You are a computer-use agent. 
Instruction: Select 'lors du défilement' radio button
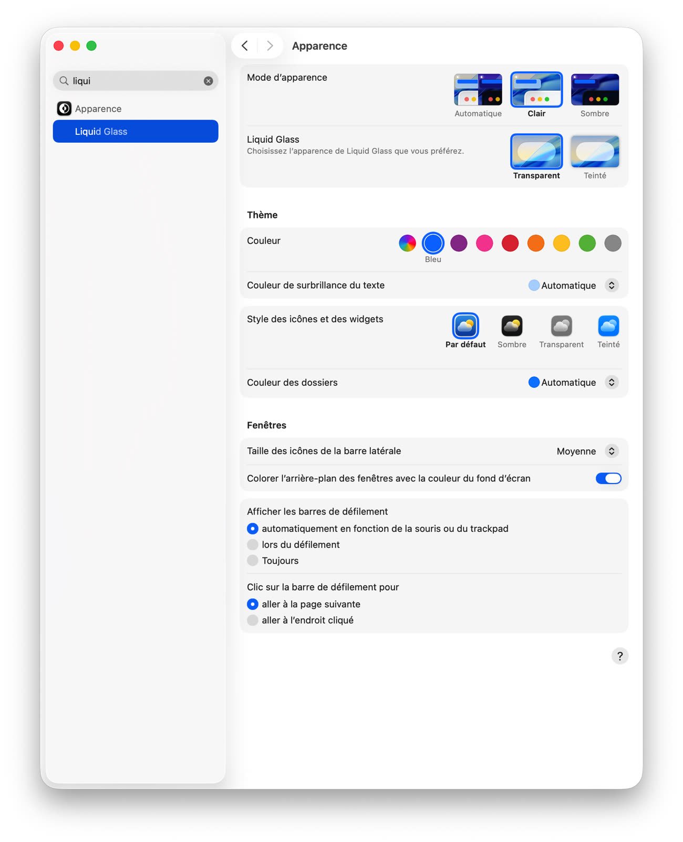click(253, 544)
